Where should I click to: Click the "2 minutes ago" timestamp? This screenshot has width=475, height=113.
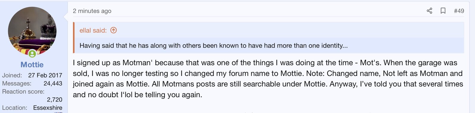point(92,11)
